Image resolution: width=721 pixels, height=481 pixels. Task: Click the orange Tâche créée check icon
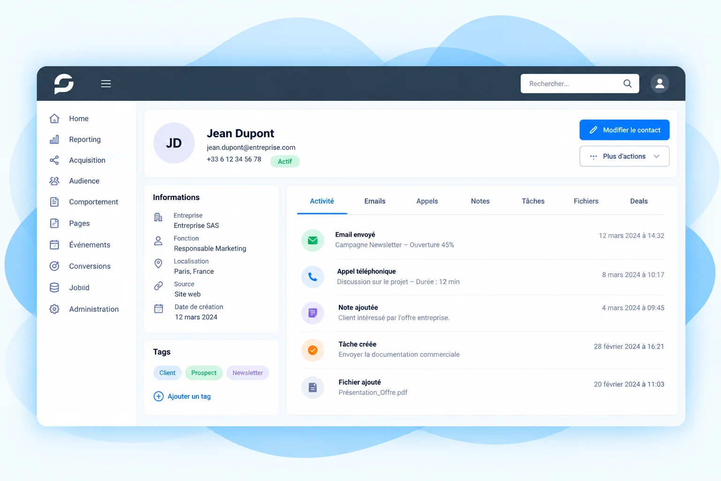pos(313,350)
